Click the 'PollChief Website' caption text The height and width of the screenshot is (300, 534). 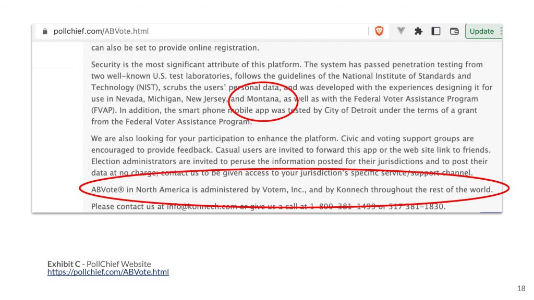coord(118,264)
